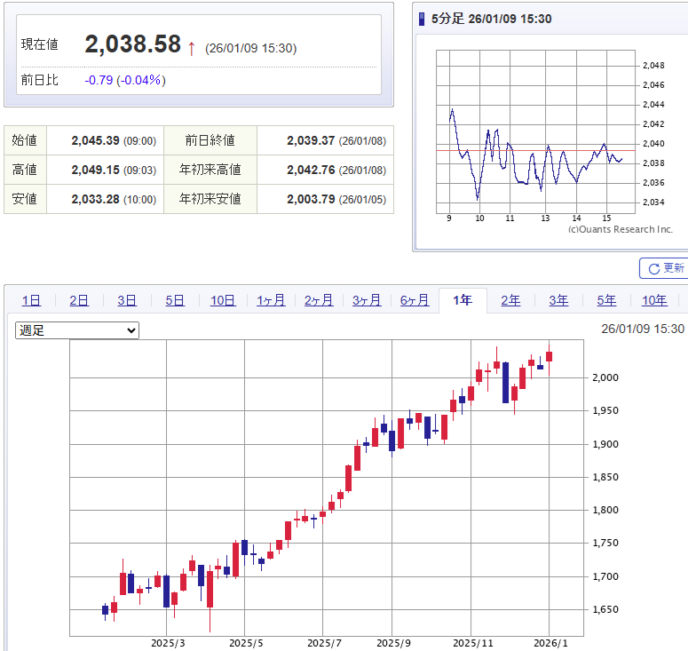Select the 1ヶ月 chart tab

pyautogui.click(x=271, y=300)
